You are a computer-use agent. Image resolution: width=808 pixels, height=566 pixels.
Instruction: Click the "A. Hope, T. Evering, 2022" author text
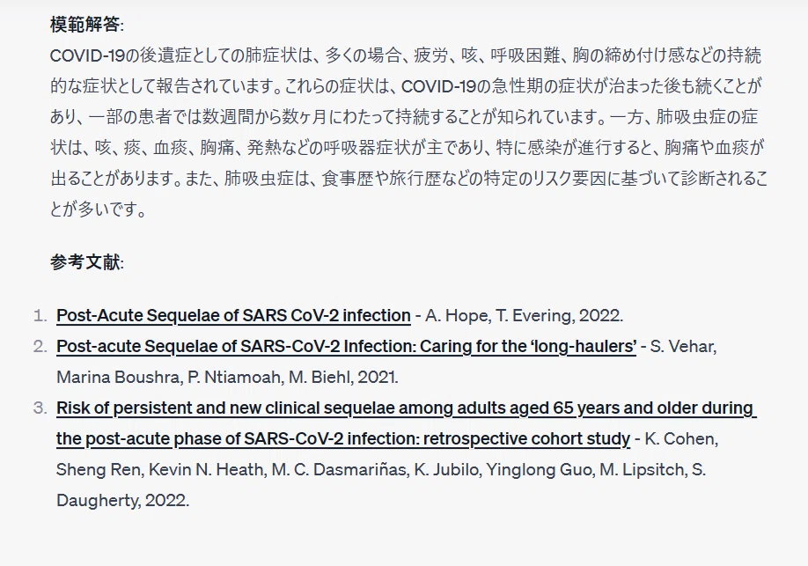[x=524, y=315]
